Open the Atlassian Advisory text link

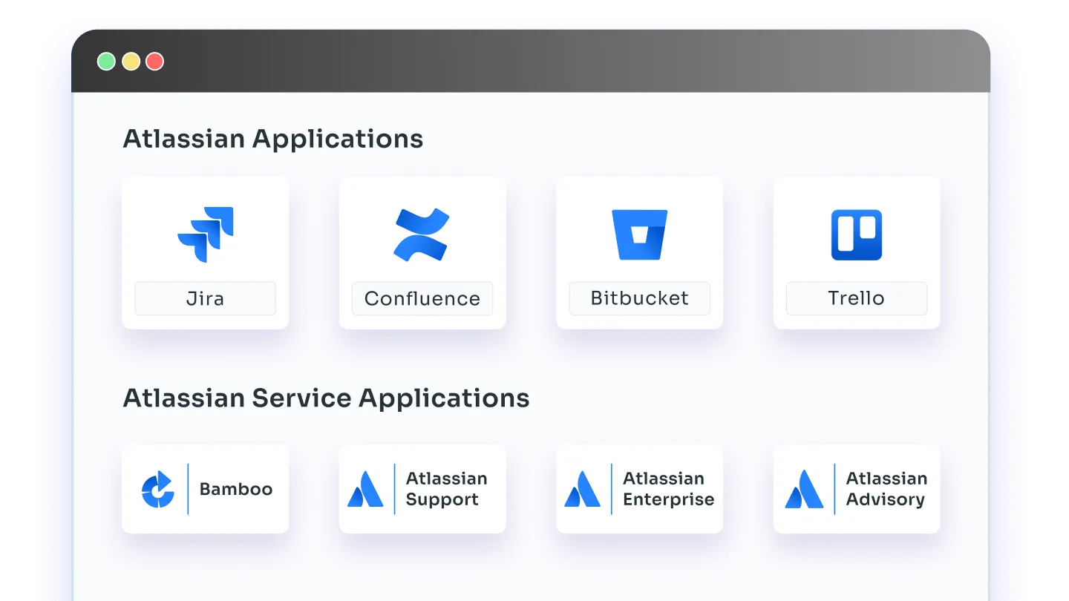coord(886,489)
